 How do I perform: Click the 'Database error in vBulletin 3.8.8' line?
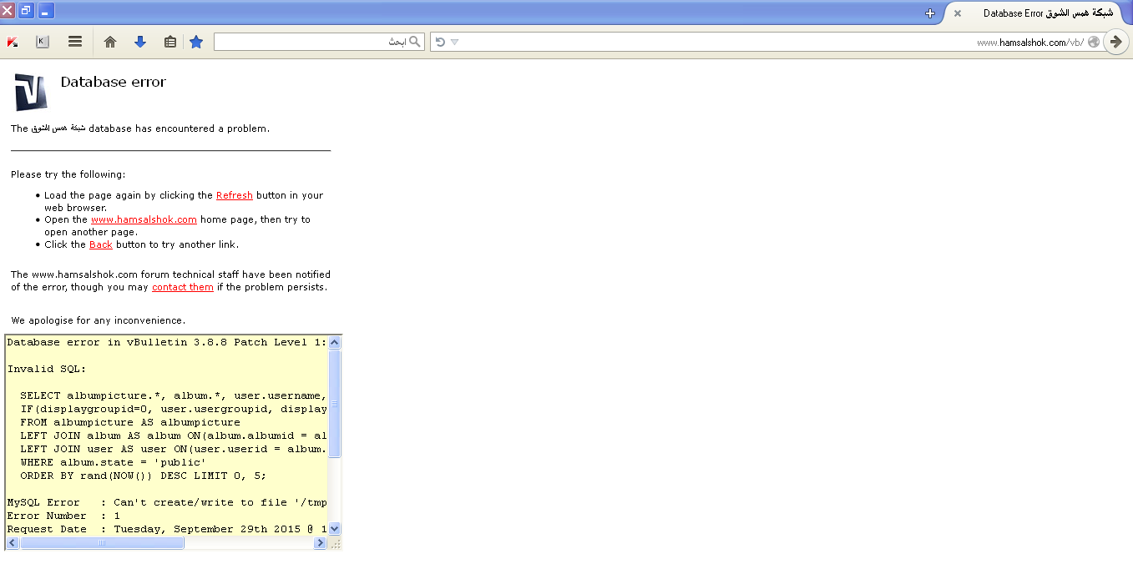tap(167, 342)
